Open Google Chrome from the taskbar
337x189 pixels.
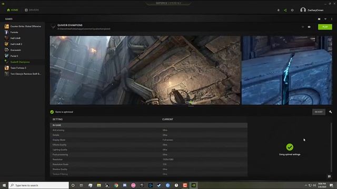(x=116, y=185)
